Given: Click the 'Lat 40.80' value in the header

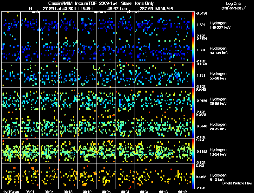Looking at the screenshot, I should (64, 9).
